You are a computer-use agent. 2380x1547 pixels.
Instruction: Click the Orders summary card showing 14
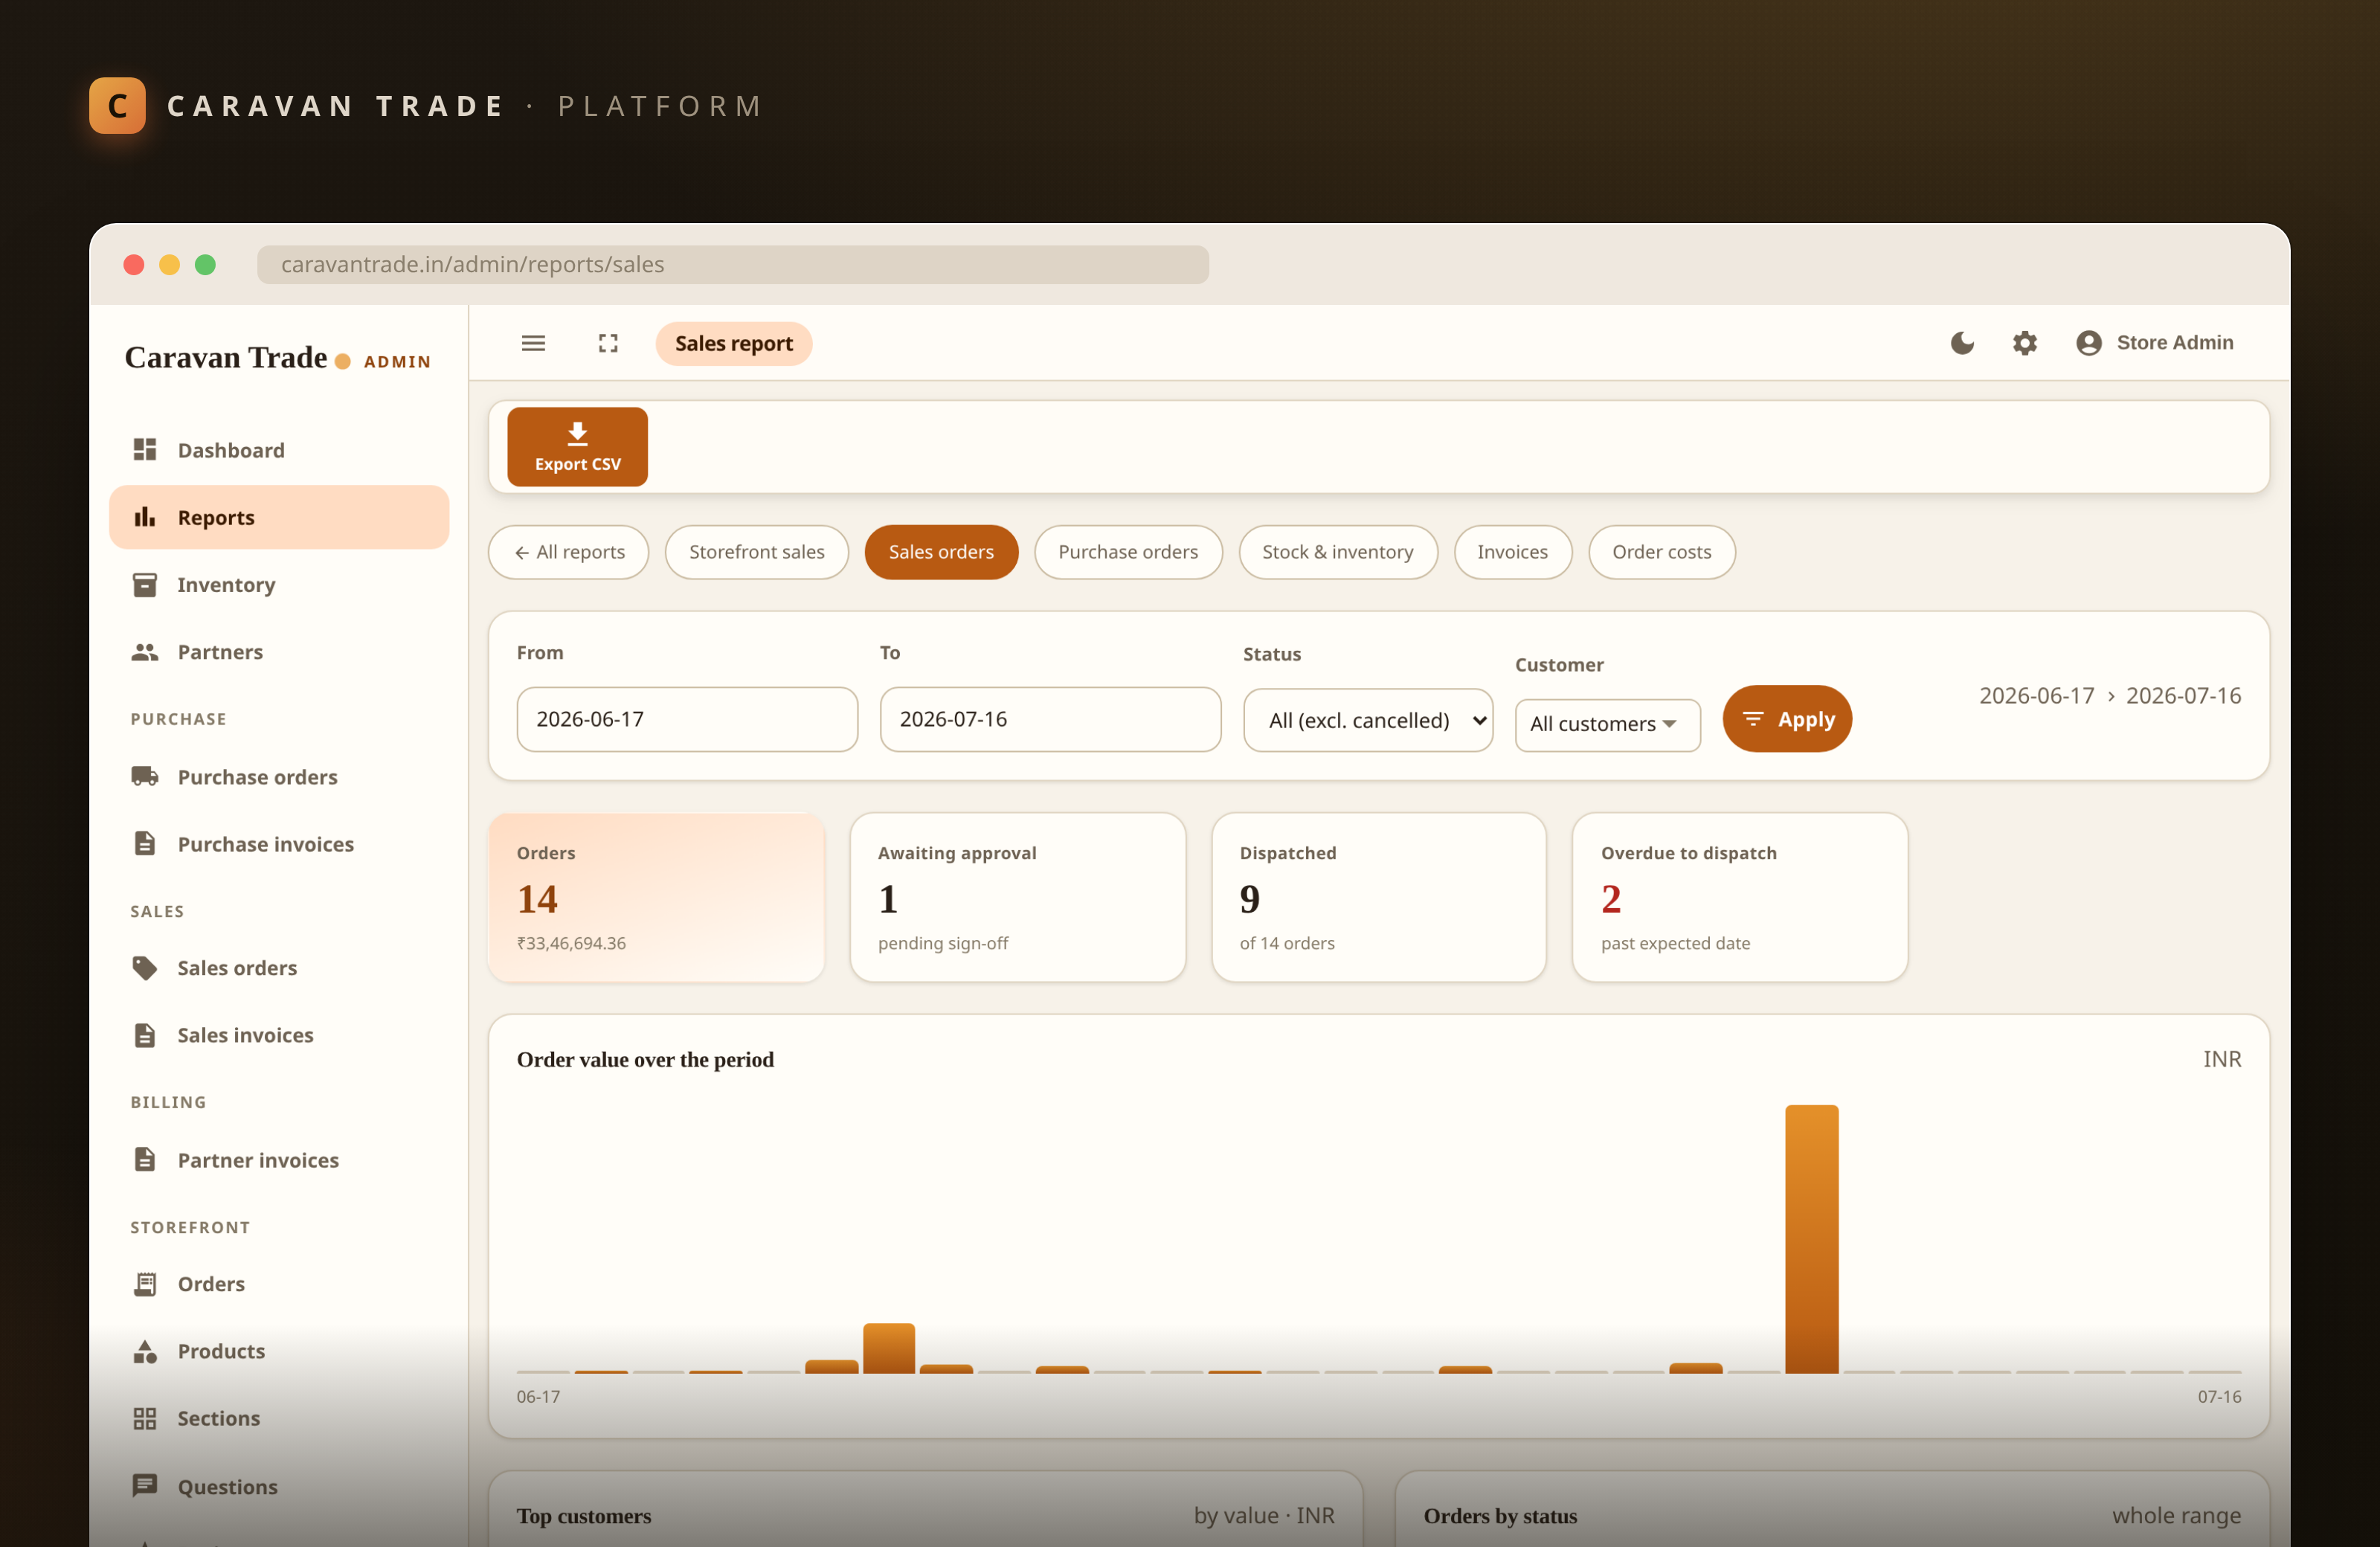click(655, 897)
